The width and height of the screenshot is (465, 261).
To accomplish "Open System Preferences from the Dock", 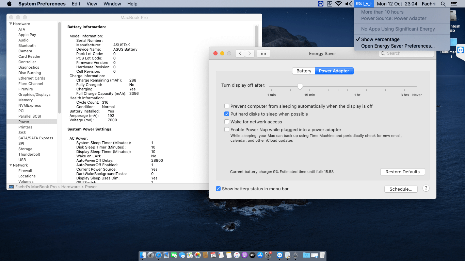I will coord(267,255).
